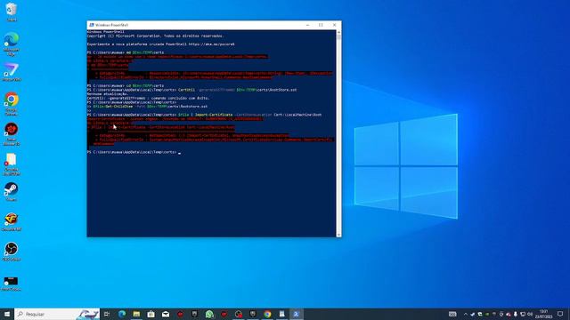Click the microphone tray icon

pyautogui.click(x=516, y=314)
